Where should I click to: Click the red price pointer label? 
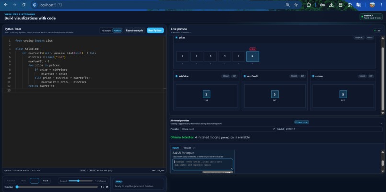tap(252, 49)
